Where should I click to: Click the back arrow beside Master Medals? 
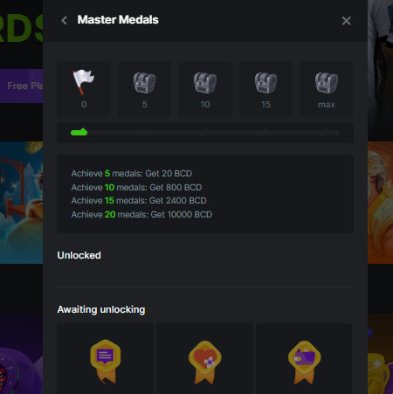(x=64, y=21)
